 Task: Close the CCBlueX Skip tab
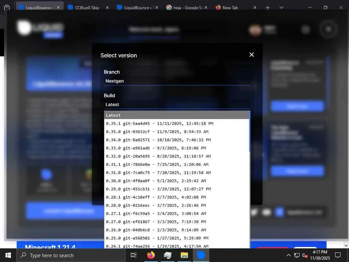[107, 8]
